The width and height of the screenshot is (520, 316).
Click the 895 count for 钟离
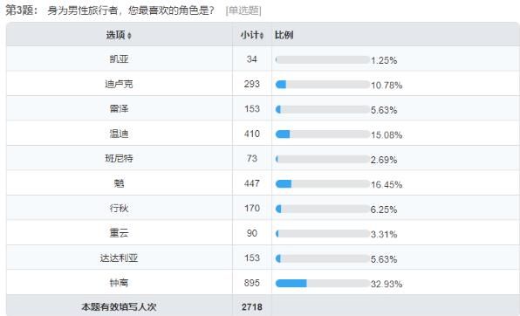pyautogui.click(x=251, y=283)
